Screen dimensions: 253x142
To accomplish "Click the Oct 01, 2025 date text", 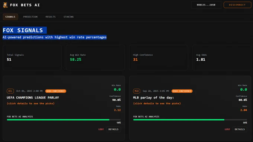I will coord(29,91).
